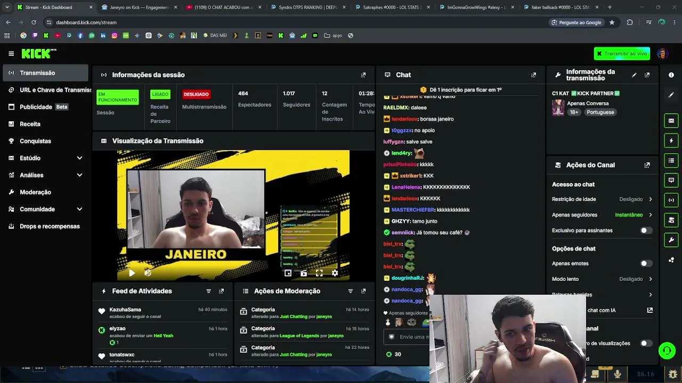Screen dimensions: 682x383
Task: Open KazuhaSama's profile in activity feed
Action: click(x=125, y=310)
